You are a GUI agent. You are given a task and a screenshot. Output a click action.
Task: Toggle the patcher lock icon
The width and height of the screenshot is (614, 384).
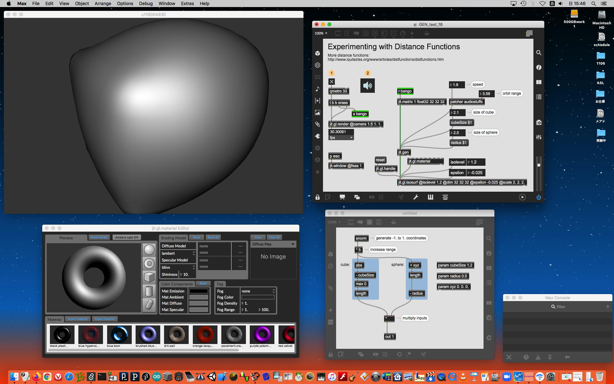coord(317,197)
